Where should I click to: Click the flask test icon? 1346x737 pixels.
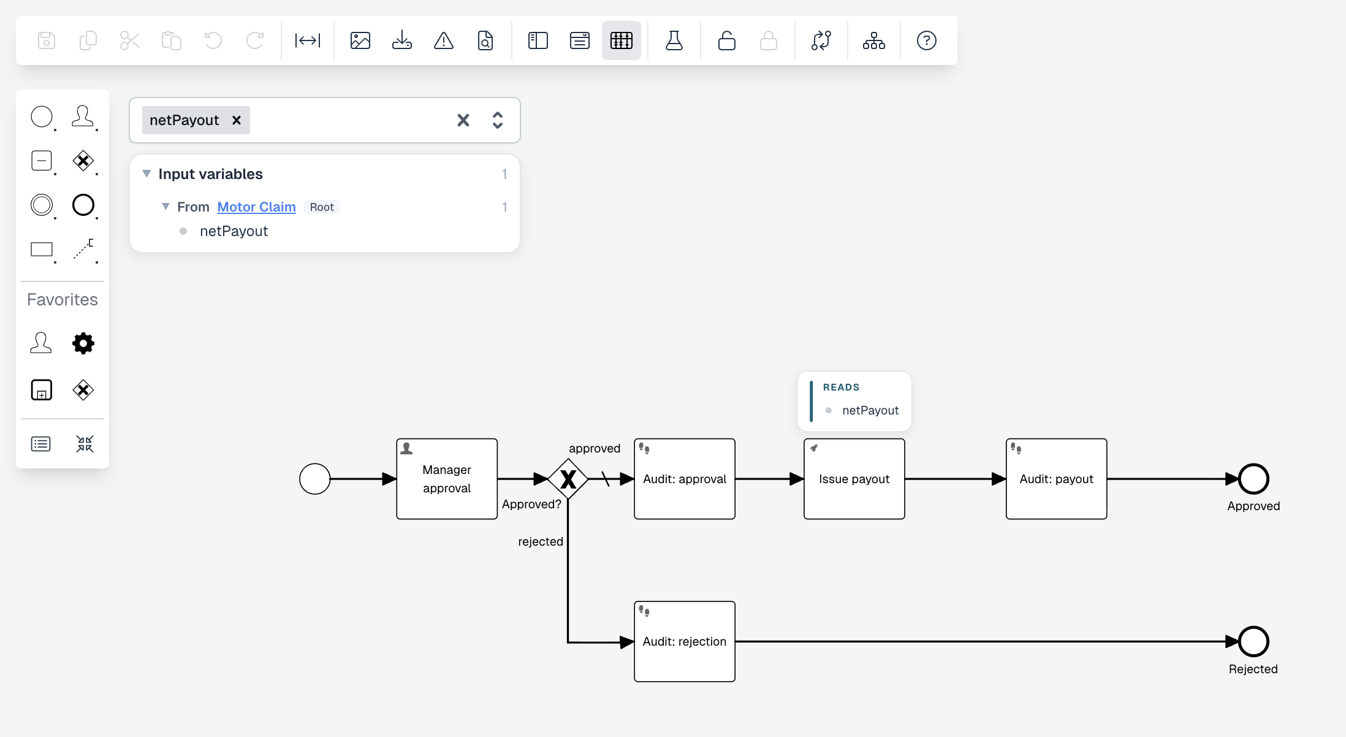[674, 40]
